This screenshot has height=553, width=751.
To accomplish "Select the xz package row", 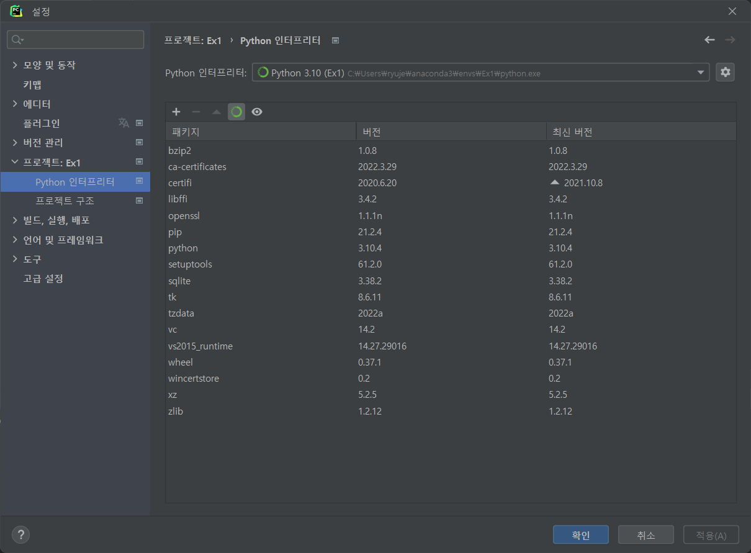I will (x=451, y=395).
